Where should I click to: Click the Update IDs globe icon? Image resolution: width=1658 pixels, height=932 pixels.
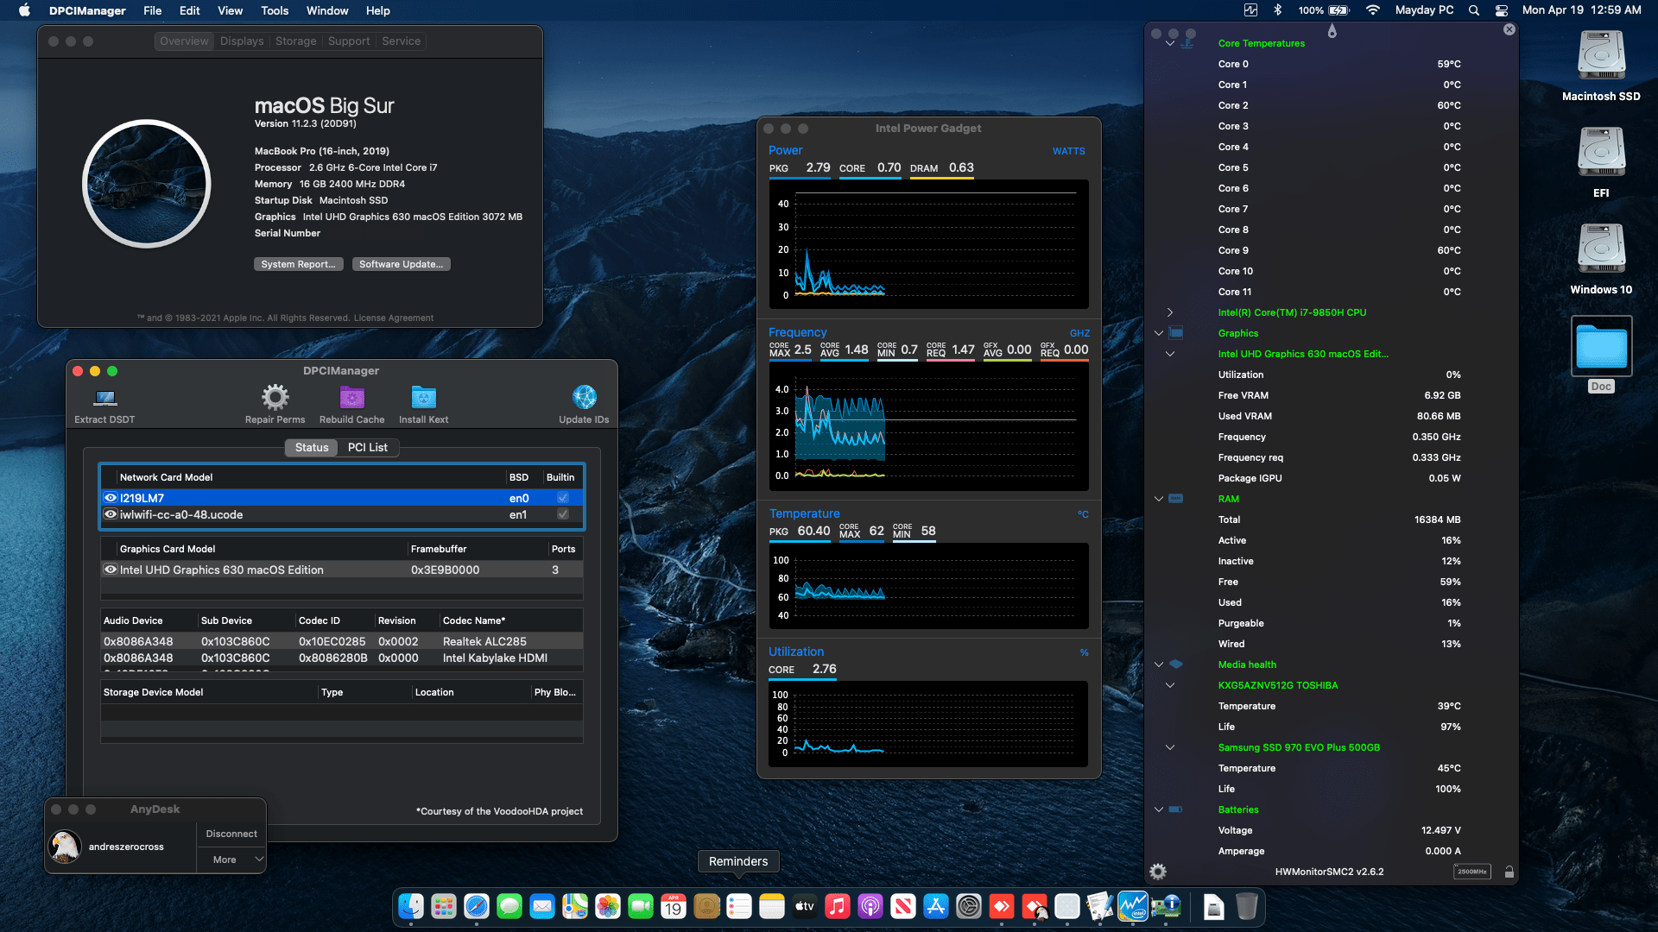coord(584,397)
